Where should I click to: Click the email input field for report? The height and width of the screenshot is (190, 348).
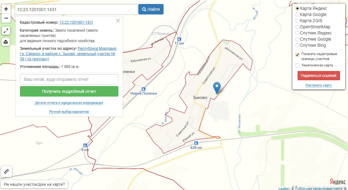pyautogui.click(x=69, y=79)
